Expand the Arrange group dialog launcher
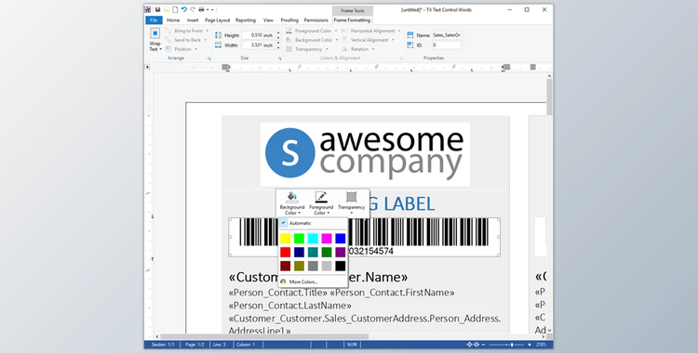This screenshot has width=698, height=353. click(208, 59)
